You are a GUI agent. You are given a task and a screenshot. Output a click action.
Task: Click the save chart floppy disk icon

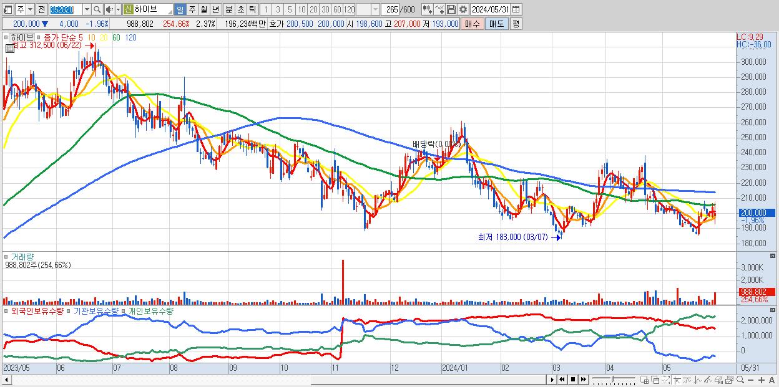pyautogui.click(x=451, y=9)
